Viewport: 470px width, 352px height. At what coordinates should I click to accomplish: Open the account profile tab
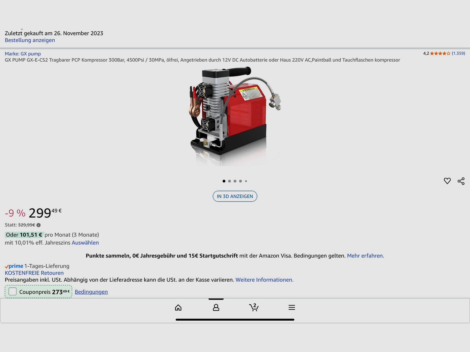(x=216, y=307)
